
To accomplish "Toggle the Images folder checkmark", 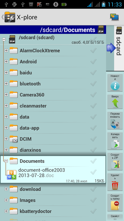I will [93, 200].
